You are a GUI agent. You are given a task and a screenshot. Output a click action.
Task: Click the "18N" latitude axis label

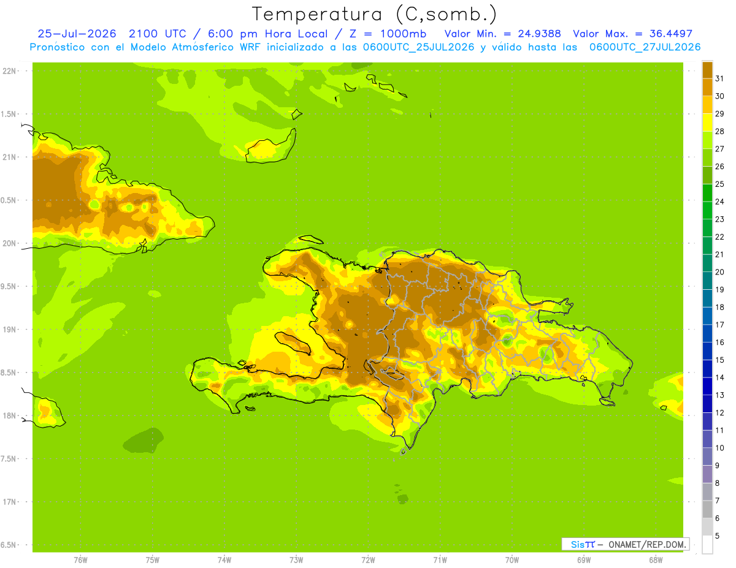10,415
